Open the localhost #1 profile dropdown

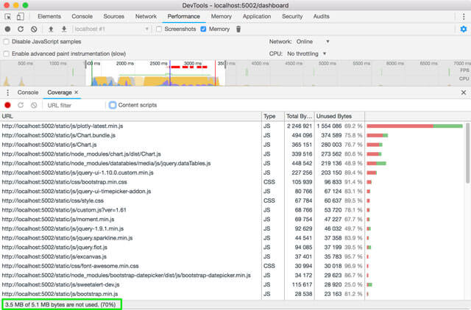110,29
